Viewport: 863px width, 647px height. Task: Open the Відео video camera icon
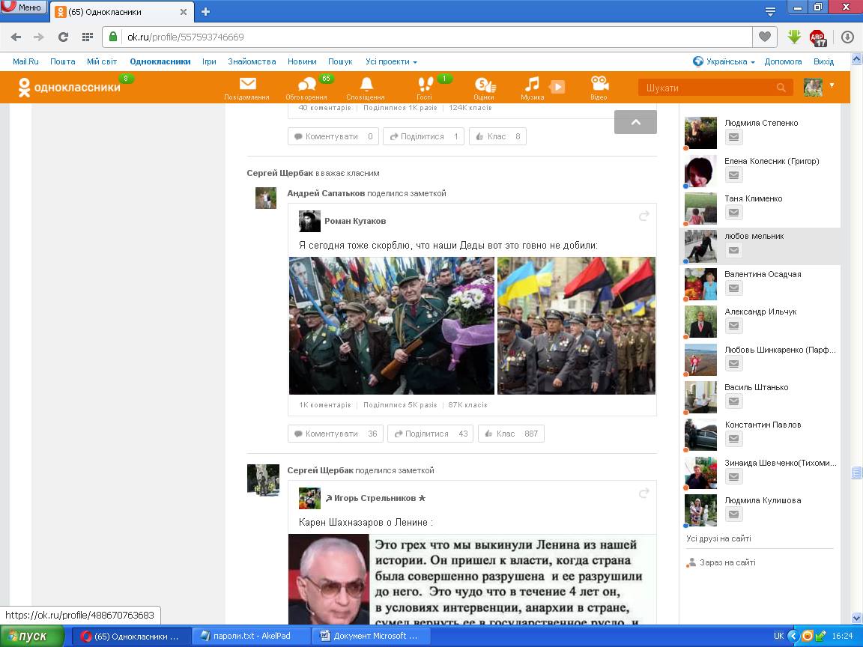point(599,85)
